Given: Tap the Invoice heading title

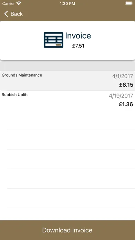Looking at the screenshot, I should point(78,36).
